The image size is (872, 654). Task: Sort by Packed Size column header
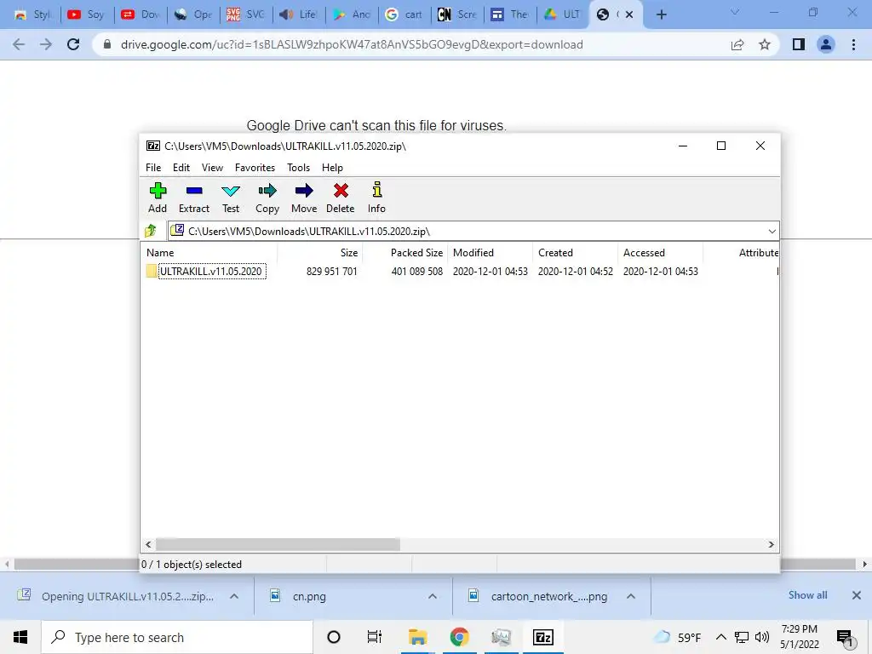(x=406, y=252)
